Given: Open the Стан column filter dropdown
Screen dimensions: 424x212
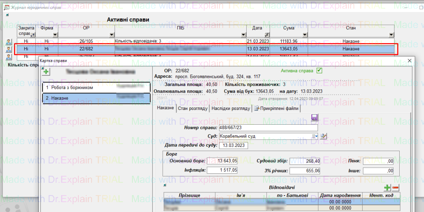Looking at the screenshot, I should [391, 35].
